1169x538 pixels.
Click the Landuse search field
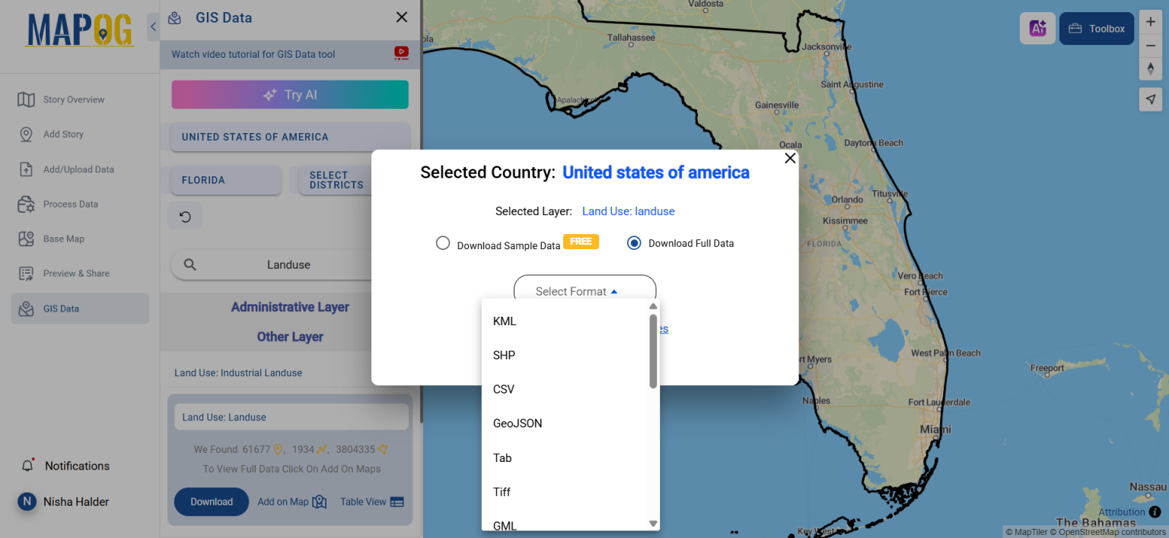[x=288, y=264]
